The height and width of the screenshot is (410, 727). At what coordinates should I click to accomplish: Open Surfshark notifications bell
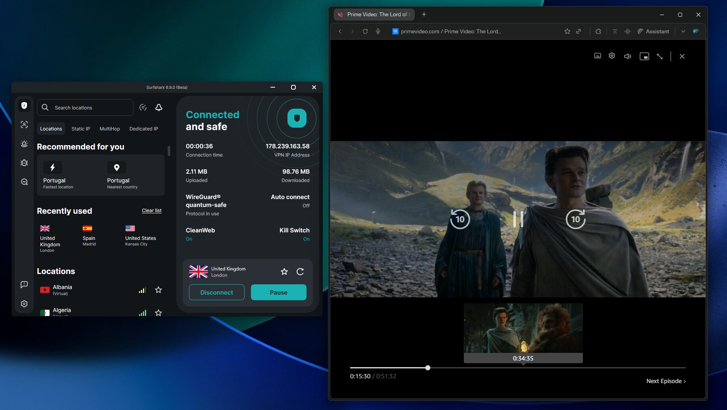coord(159,107)
